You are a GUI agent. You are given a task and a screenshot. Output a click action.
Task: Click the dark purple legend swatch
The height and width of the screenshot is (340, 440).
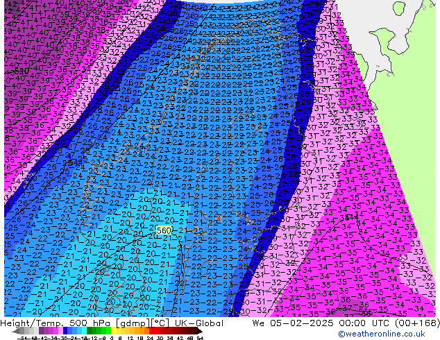pyautogui.click(x=41, y=331)
